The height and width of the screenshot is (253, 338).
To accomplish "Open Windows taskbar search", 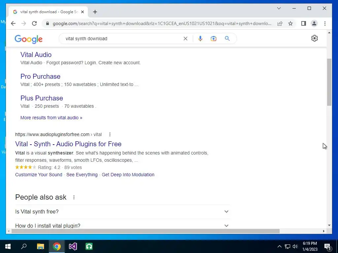I will click(24, 246).
